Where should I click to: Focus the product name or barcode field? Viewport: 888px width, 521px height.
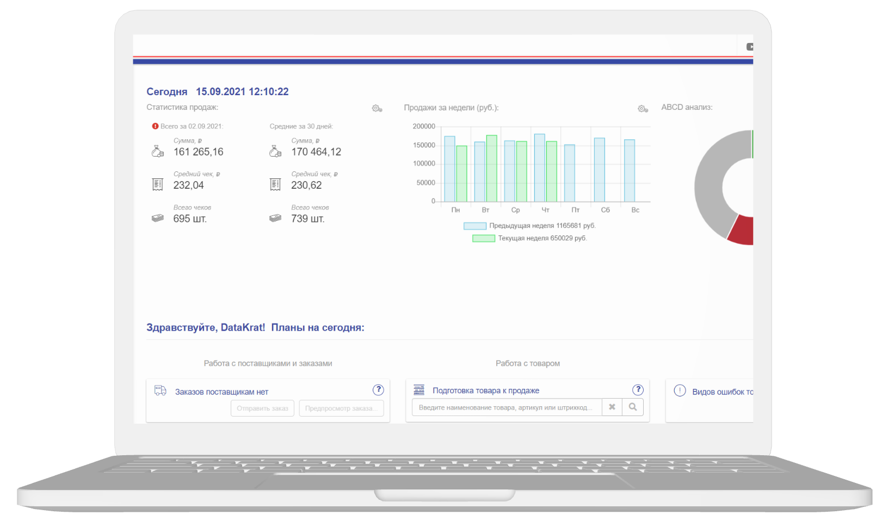point(507,407)
